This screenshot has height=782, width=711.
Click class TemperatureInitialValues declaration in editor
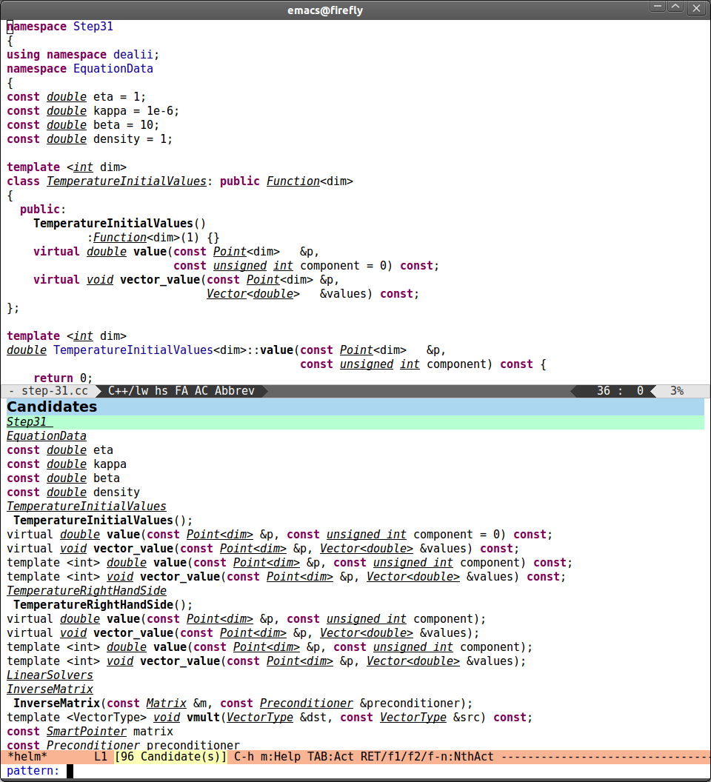pos(180,181)
